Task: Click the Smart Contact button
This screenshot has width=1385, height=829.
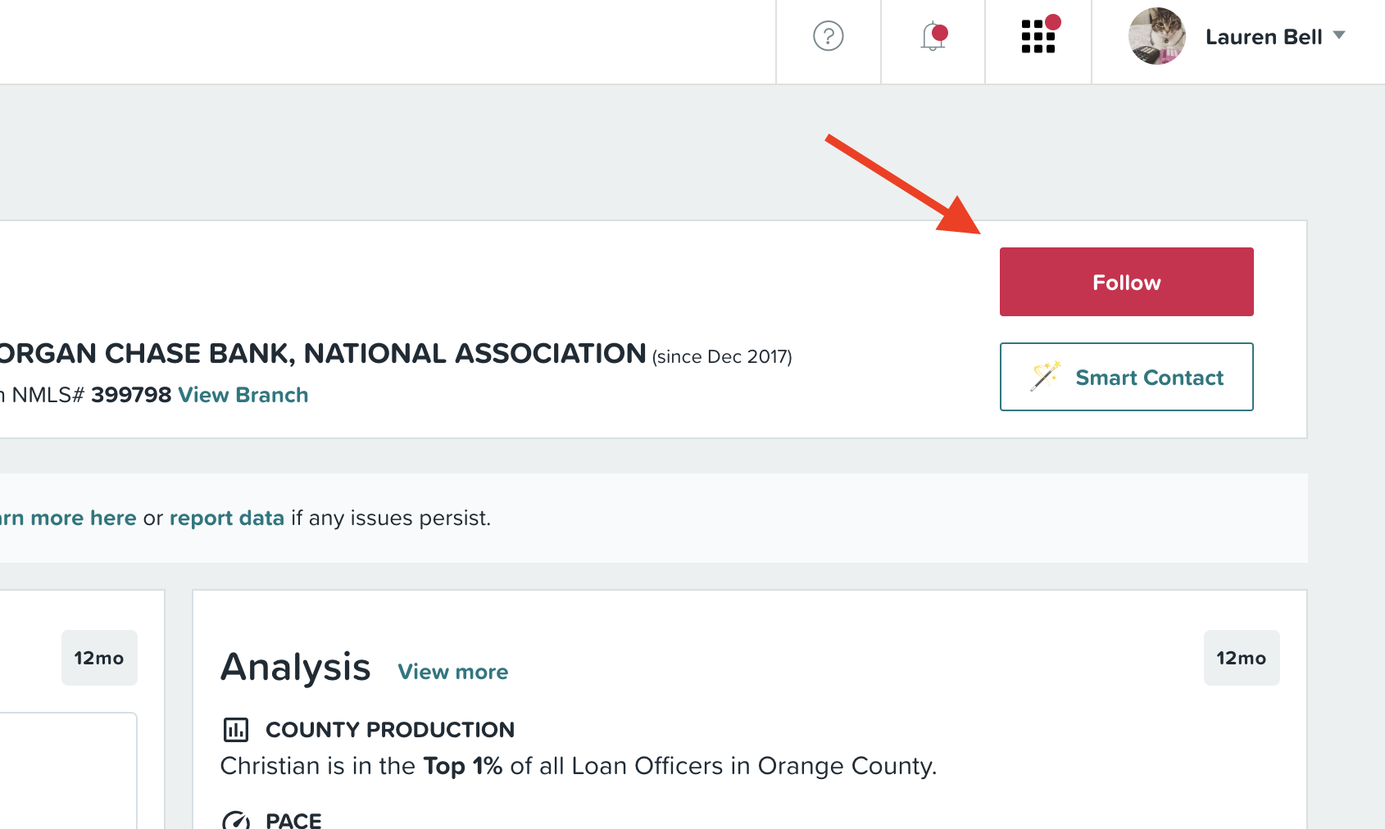Action: point(1126,377)
